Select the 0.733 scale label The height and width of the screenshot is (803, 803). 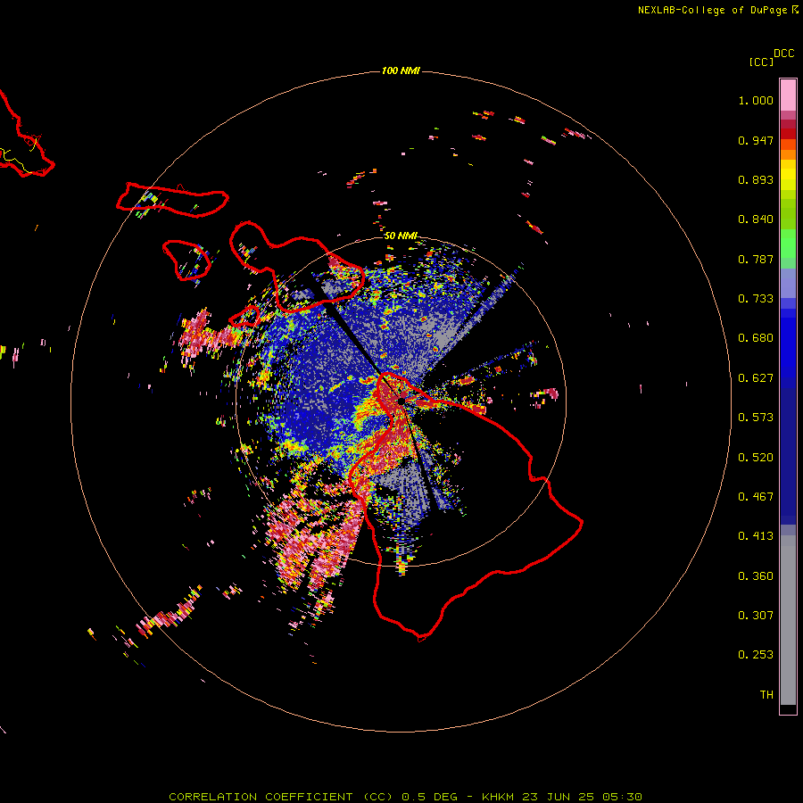pyautogui.click(x=756, y=299)
